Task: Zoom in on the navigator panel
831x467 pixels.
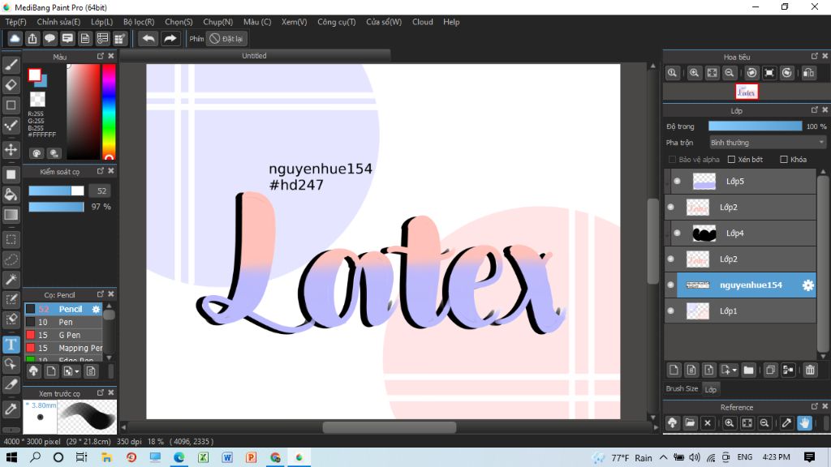Action: pos(694,73)
